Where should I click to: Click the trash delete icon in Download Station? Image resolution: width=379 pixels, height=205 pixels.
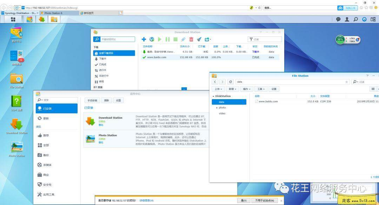(x=191, y=40)
